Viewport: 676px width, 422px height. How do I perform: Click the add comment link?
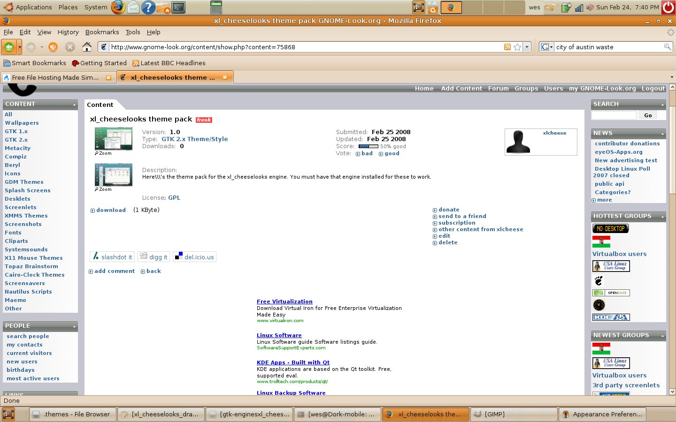click(x=115, y=271)
